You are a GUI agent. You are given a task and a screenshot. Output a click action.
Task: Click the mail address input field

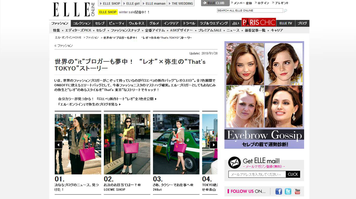[257, 174]
